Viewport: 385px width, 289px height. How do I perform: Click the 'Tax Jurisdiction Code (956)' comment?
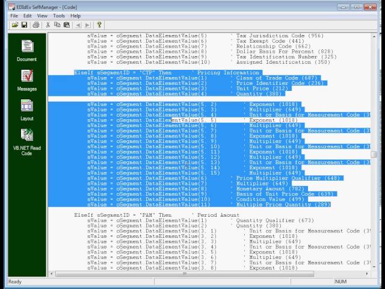pyautogui.click(x=280, y=36)
